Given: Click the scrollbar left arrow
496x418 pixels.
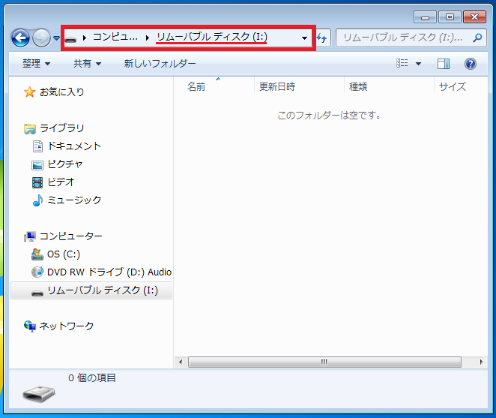Looking at the screenshot, I should [181, 362].
